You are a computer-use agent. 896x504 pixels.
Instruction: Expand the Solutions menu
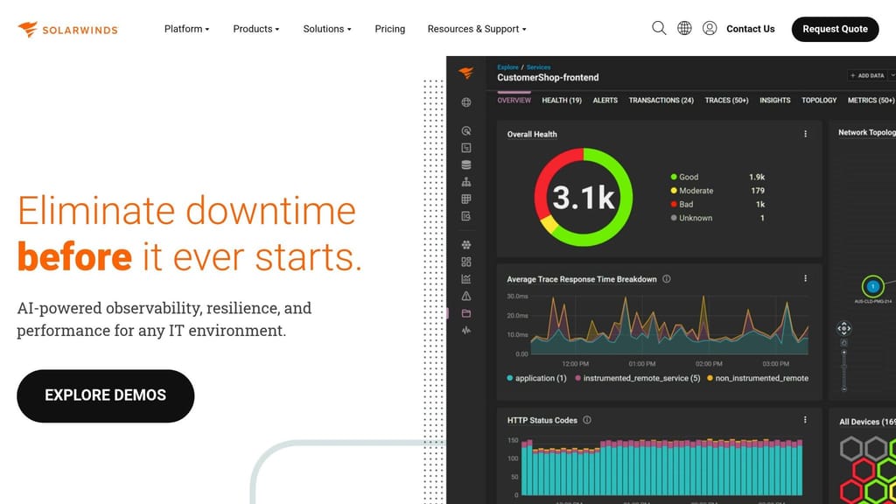[x=327, y=29]
